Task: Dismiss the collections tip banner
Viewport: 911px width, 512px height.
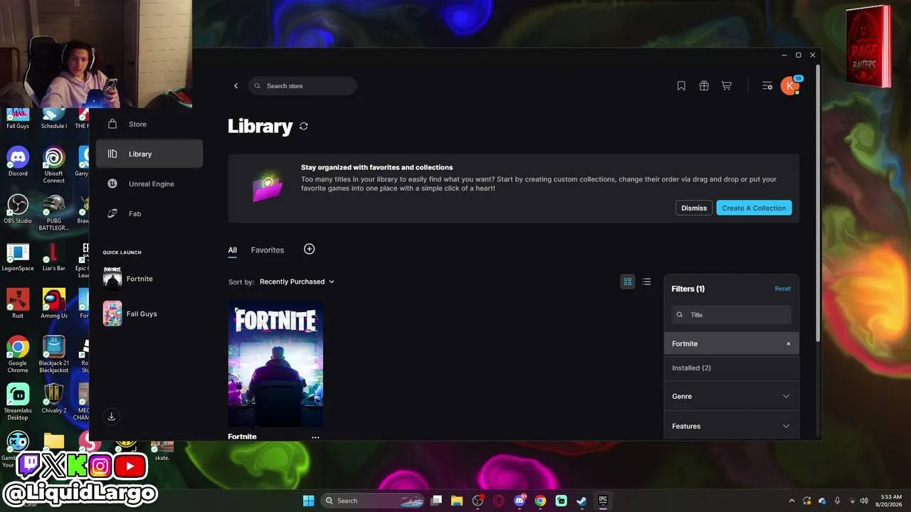Action: point(694,208)
